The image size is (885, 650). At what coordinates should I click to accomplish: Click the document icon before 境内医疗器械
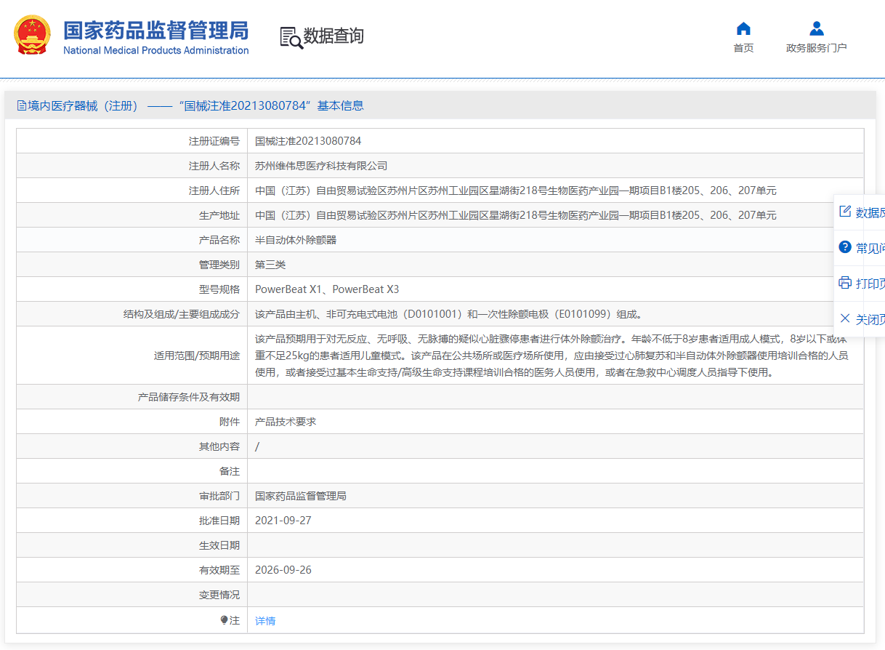point(21,105)
